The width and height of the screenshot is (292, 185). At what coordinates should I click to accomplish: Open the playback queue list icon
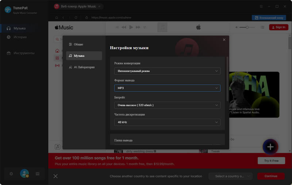[x=262, y=27]
